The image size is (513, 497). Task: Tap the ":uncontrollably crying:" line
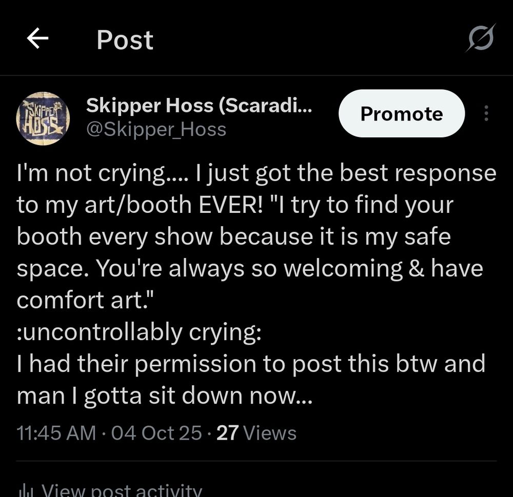[x=139, y=332]
